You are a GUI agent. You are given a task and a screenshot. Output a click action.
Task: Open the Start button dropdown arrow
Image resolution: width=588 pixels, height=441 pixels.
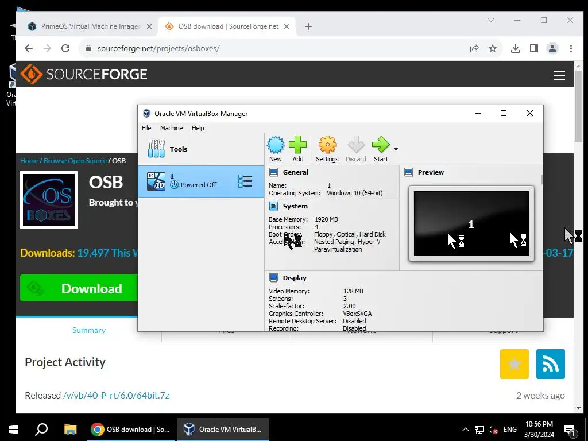396,149
